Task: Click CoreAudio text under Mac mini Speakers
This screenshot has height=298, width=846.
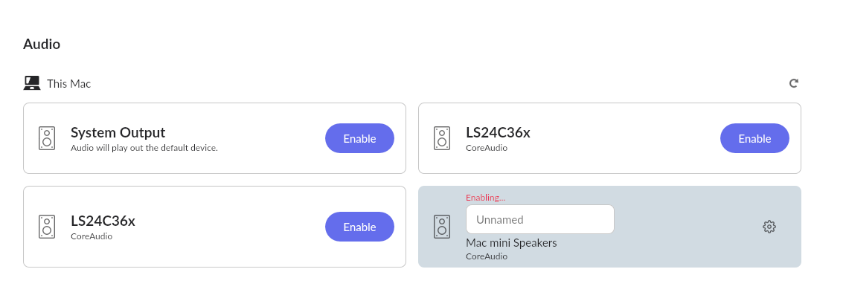Action: (487, 256)
